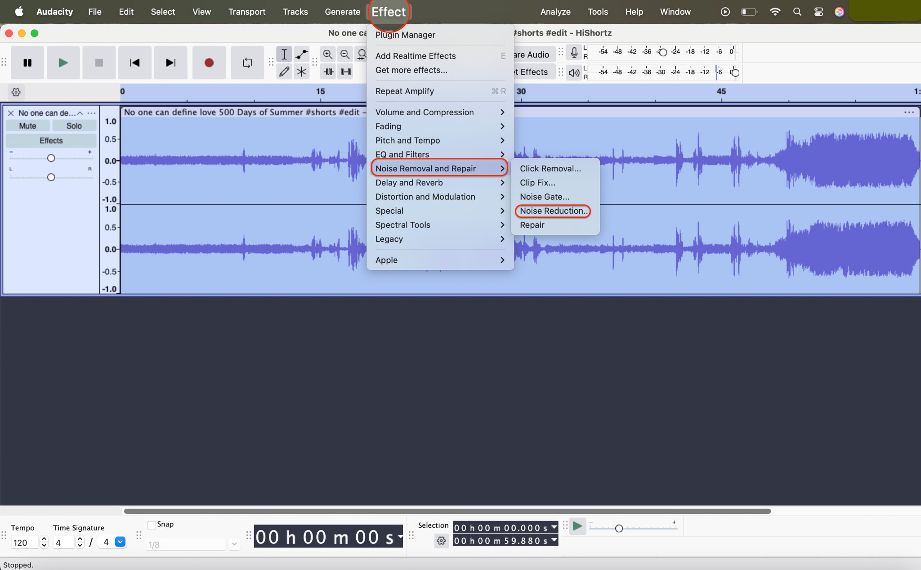Viewport: 921px width, 570px height.
Task: Open the Analyze menu
Action: 555,12
